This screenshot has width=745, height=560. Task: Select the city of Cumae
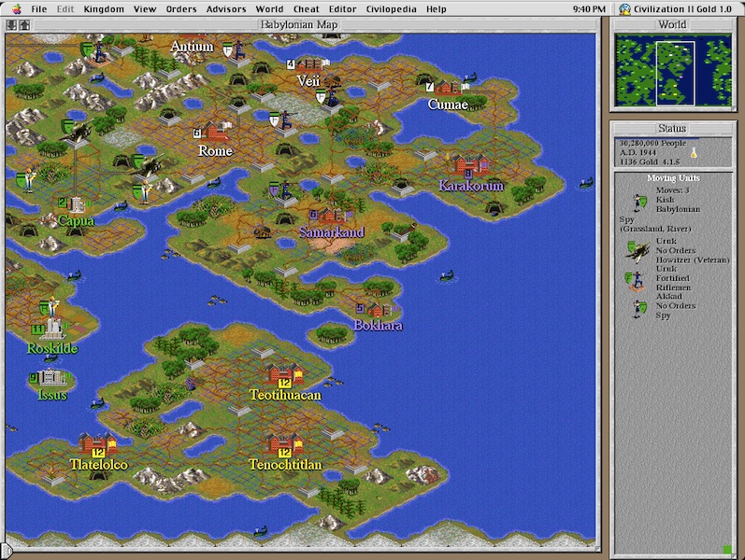(449, 88)
